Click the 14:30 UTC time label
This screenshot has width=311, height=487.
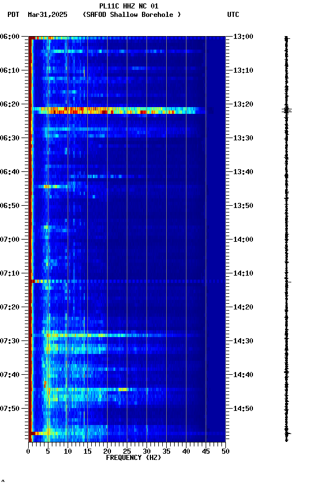[x=243, y=341]
